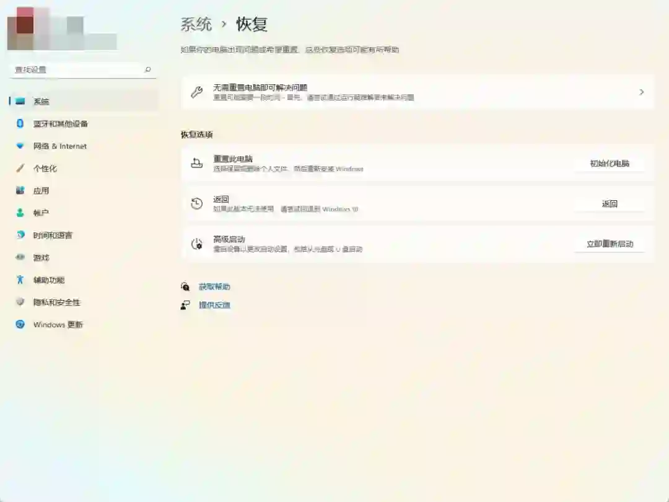The width and height of the screenshot is (669, 502).
Task: Open 蓝牙和其他设备 settings
Action: pyautogui.click(x=83, y=124)
